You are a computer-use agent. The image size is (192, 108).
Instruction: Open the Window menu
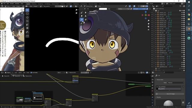point(17,4)
